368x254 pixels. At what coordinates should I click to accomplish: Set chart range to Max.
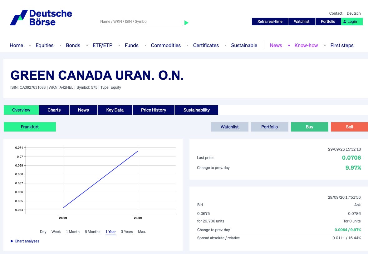tap(142, 232)
